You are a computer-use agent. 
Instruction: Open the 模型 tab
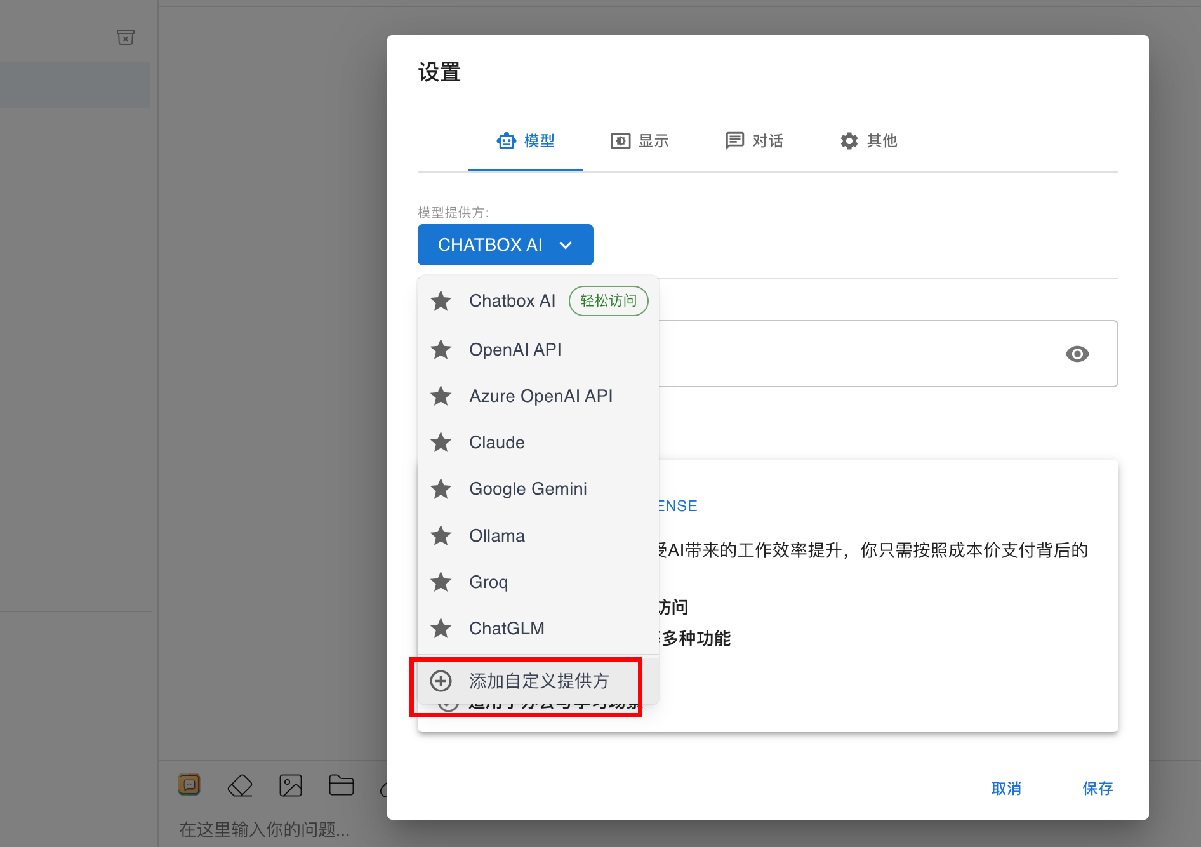click(x=526, y=141)
